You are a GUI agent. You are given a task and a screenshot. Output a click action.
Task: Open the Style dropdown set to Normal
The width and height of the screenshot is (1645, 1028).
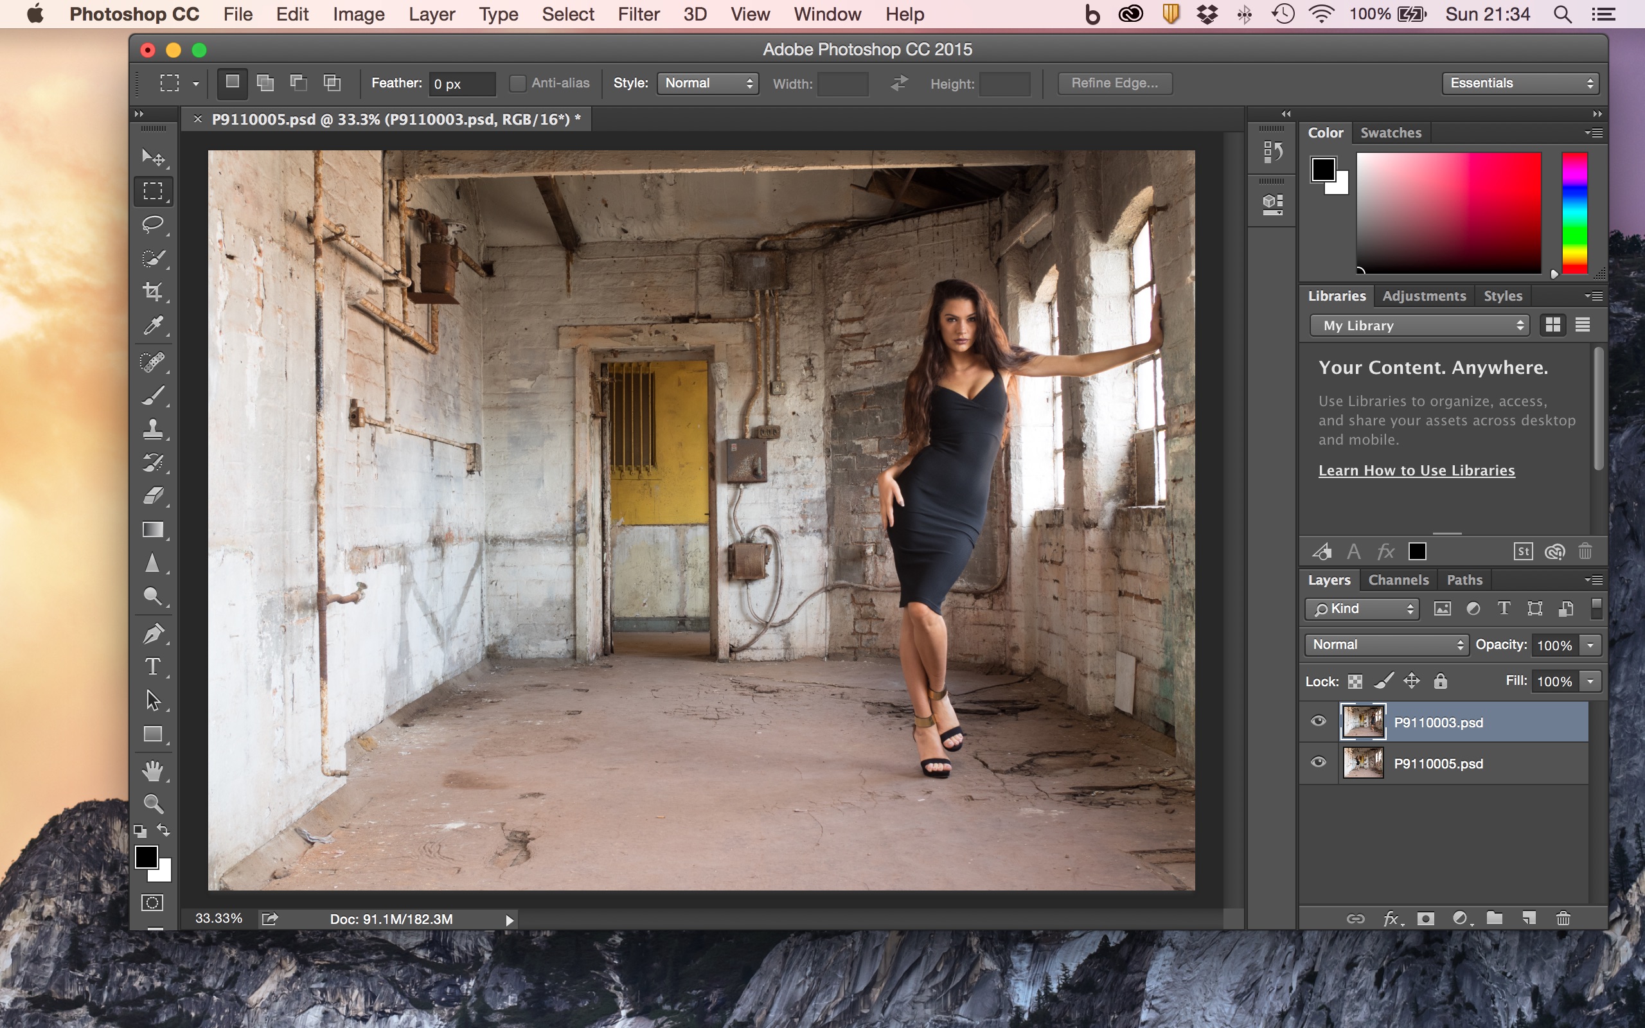click(707, 84)
